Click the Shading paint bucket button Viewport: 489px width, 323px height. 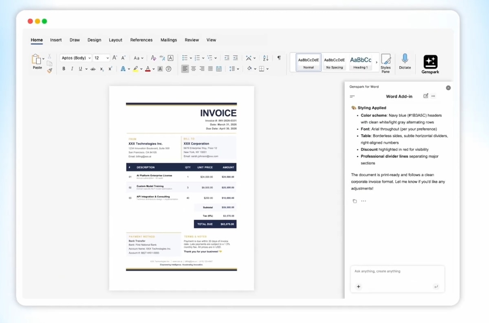tap(249, 69)
